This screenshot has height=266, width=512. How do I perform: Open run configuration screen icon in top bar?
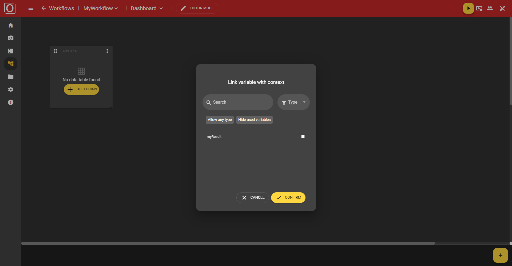pyautogui.click(x=479, y=8)
